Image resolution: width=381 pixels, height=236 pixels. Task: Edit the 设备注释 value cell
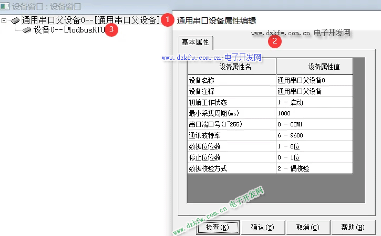[314, 91]
